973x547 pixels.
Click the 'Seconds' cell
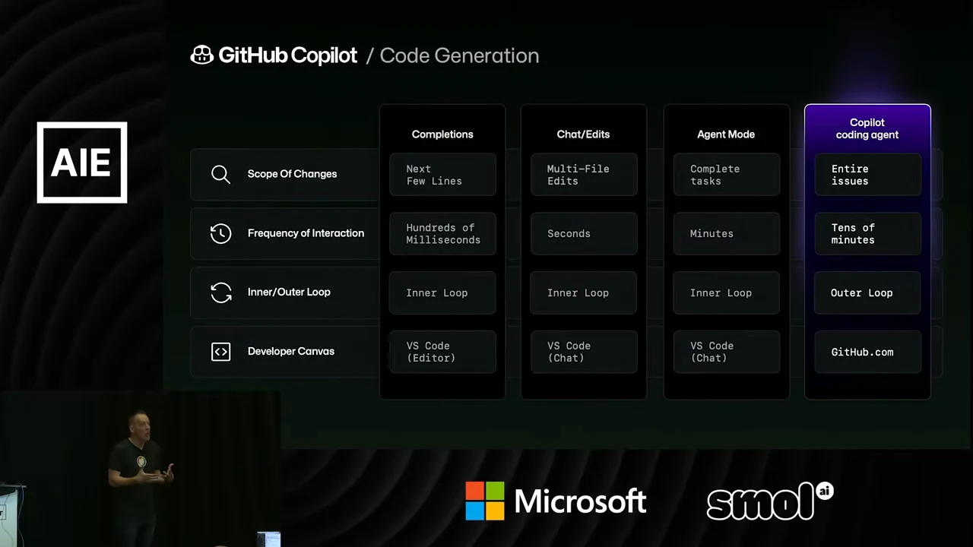pyautogui.click(x=584, y=234)
